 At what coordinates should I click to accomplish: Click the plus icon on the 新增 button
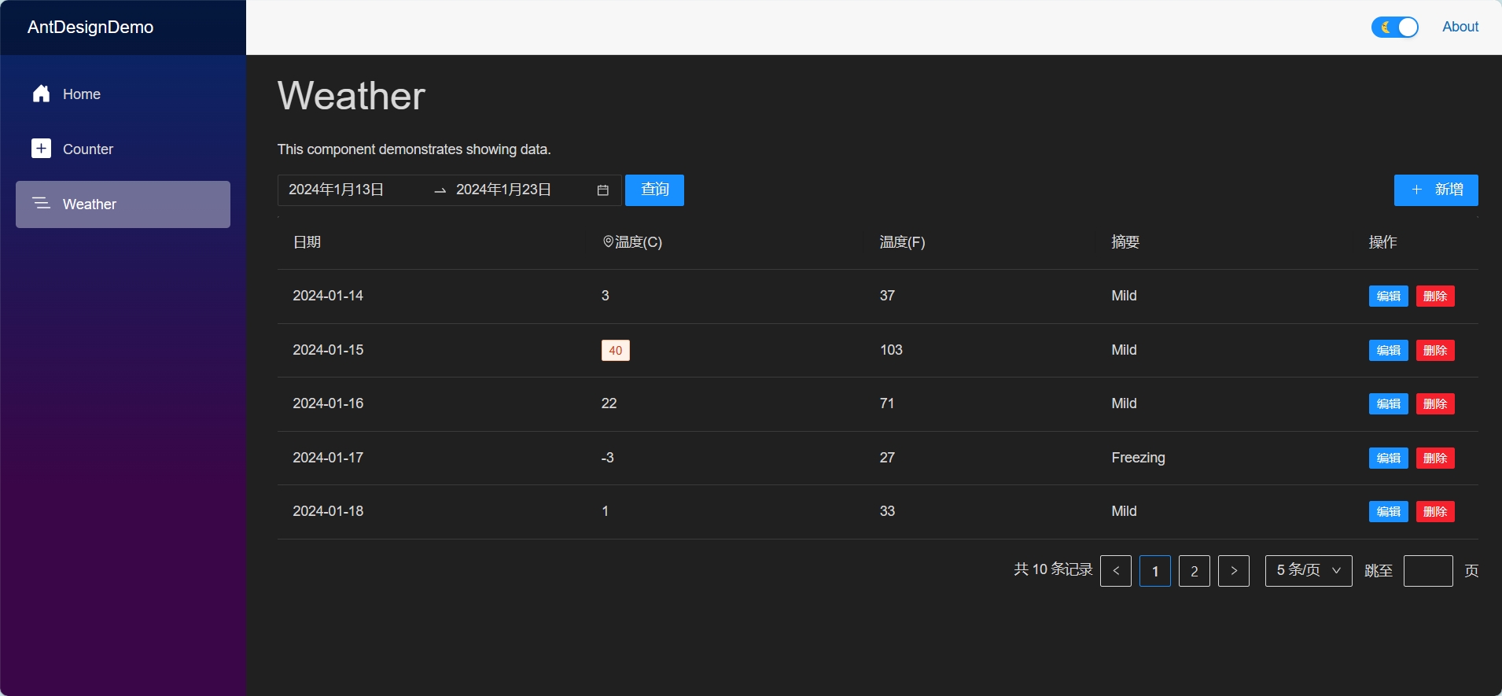point(1416,190)
